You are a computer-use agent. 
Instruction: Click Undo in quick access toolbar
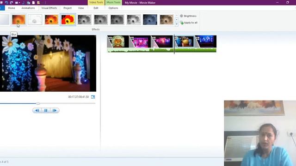coord(6,3)
